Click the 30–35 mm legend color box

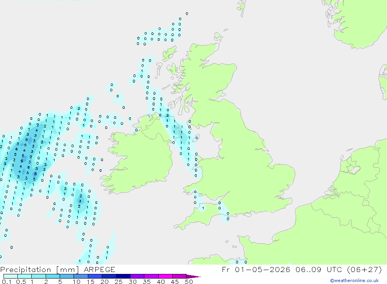click(137, 276)
